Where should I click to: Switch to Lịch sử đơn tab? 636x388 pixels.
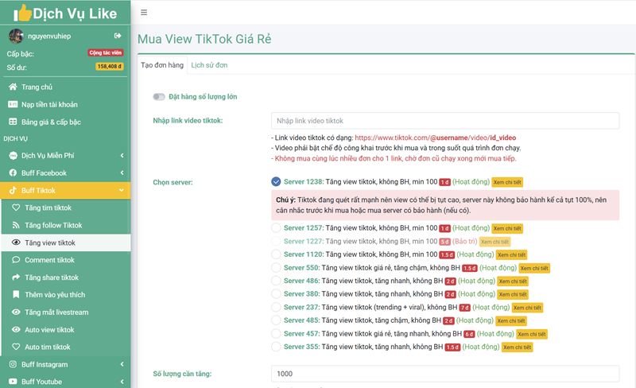click(209, 65)
